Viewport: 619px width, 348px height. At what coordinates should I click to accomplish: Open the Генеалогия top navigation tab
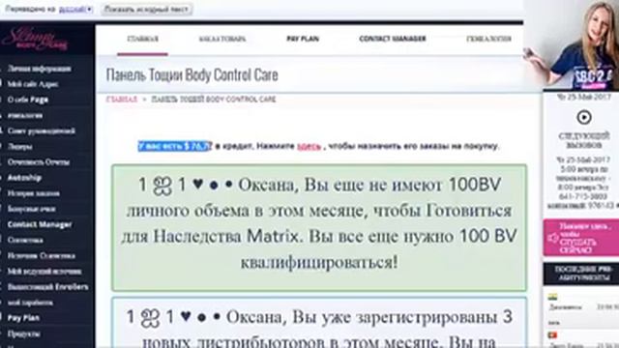(x=488, y=39)
